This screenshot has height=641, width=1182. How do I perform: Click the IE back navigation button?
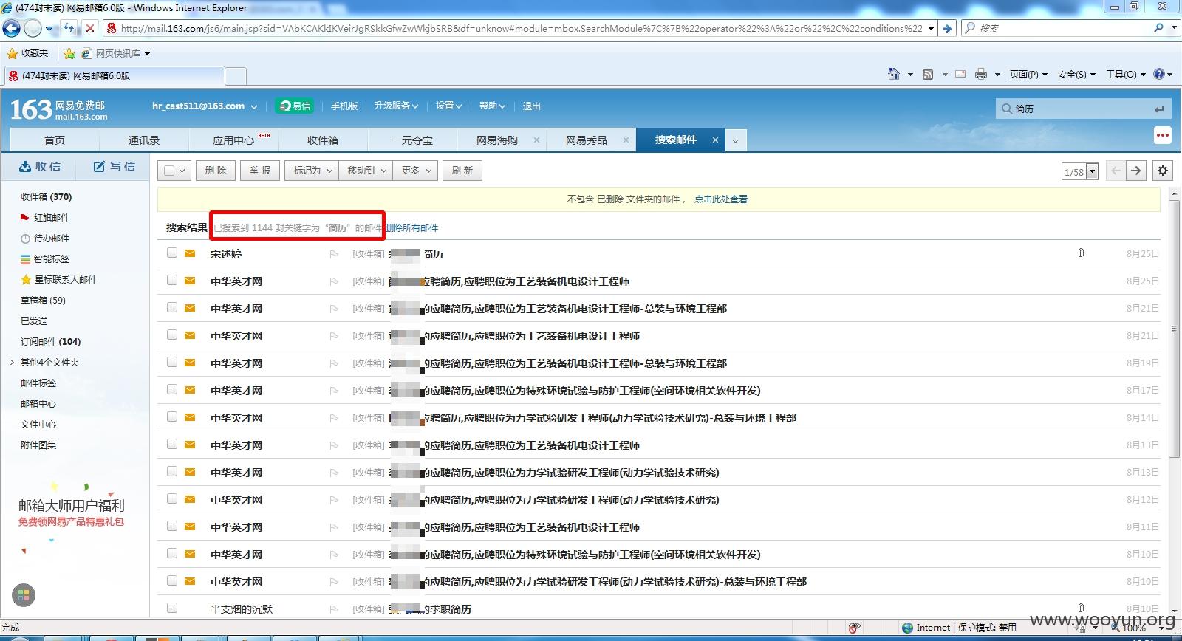[11, 28]
